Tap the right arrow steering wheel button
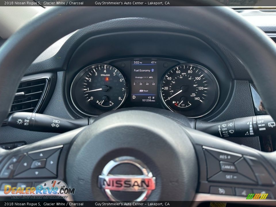The height and width of the screenshot is (207, 276). pyautogui.click(x=51, y=163)
